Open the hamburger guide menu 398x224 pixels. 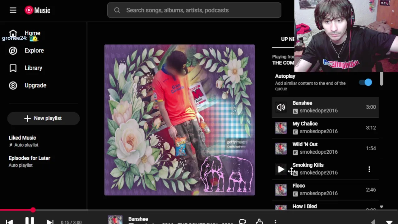coord(13,10)
